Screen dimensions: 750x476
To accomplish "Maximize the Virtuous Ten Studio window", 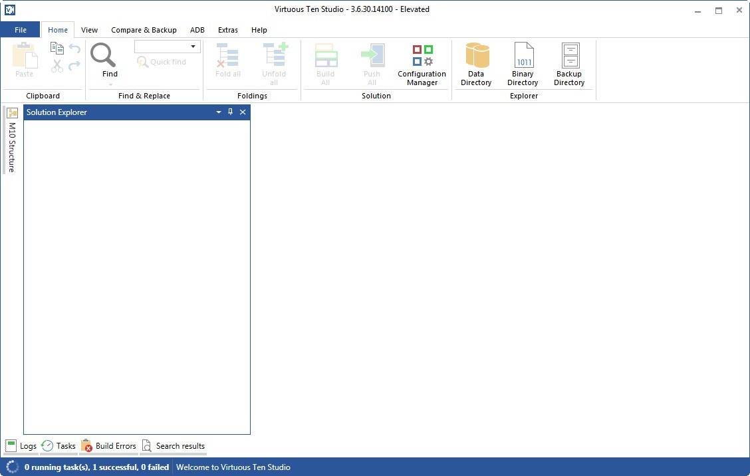I will coord(719,11).
